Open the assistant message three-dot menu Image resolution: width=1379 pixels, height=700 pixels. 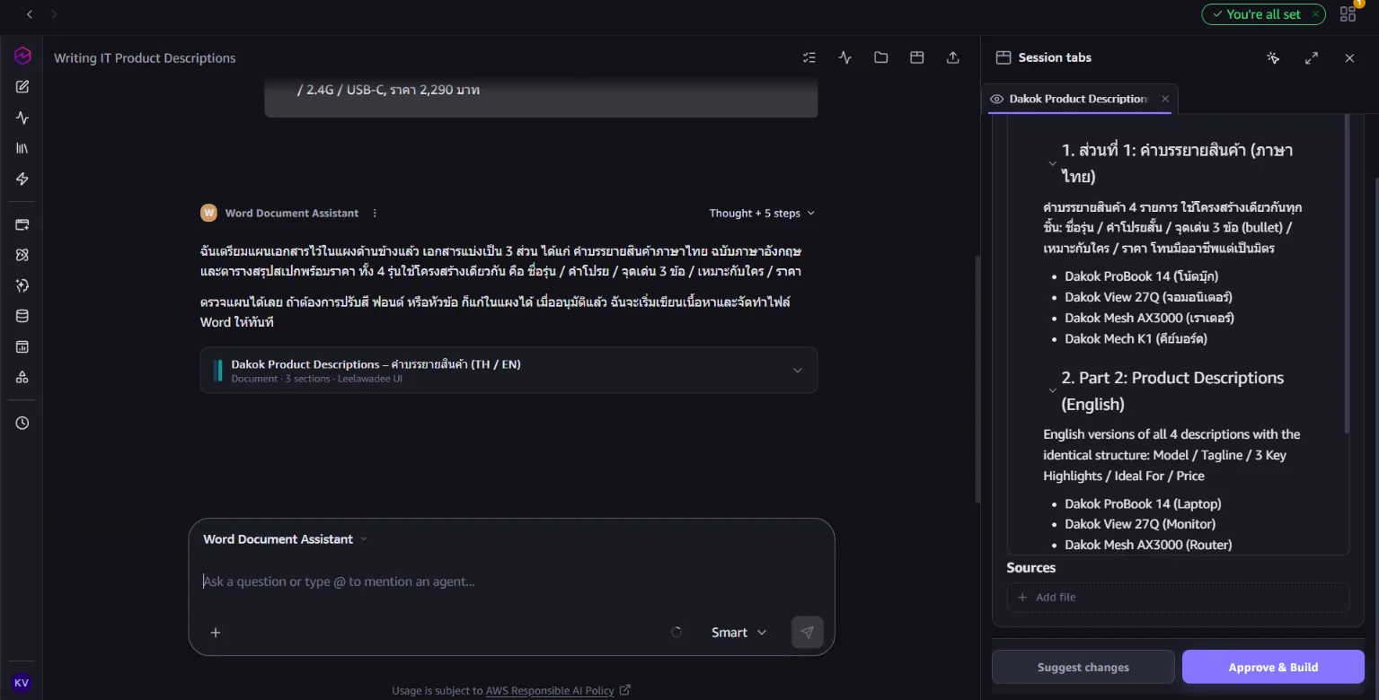pos(375,214)
